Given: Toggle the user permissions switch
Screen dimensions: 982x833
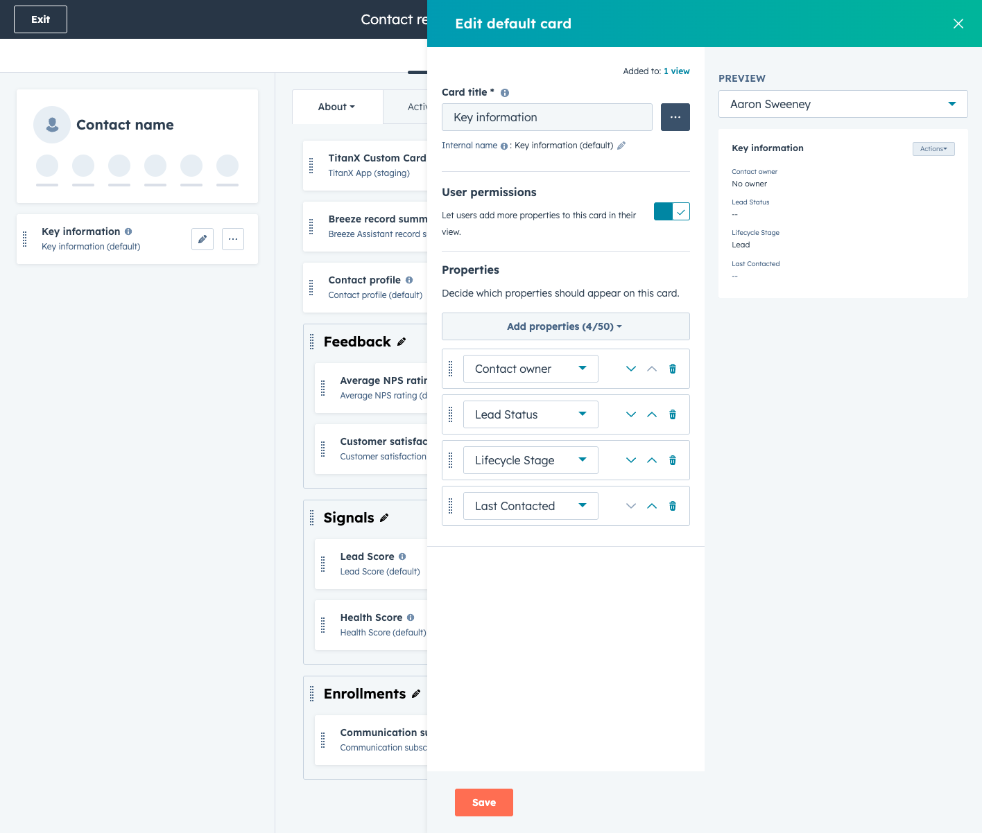Looking at the screenshot, I should click(x=672, y=211).
